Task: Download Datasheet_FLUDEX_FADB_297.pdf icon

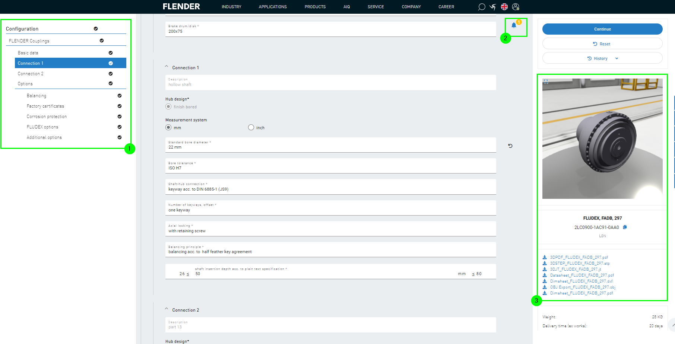Action: [545, 275]
